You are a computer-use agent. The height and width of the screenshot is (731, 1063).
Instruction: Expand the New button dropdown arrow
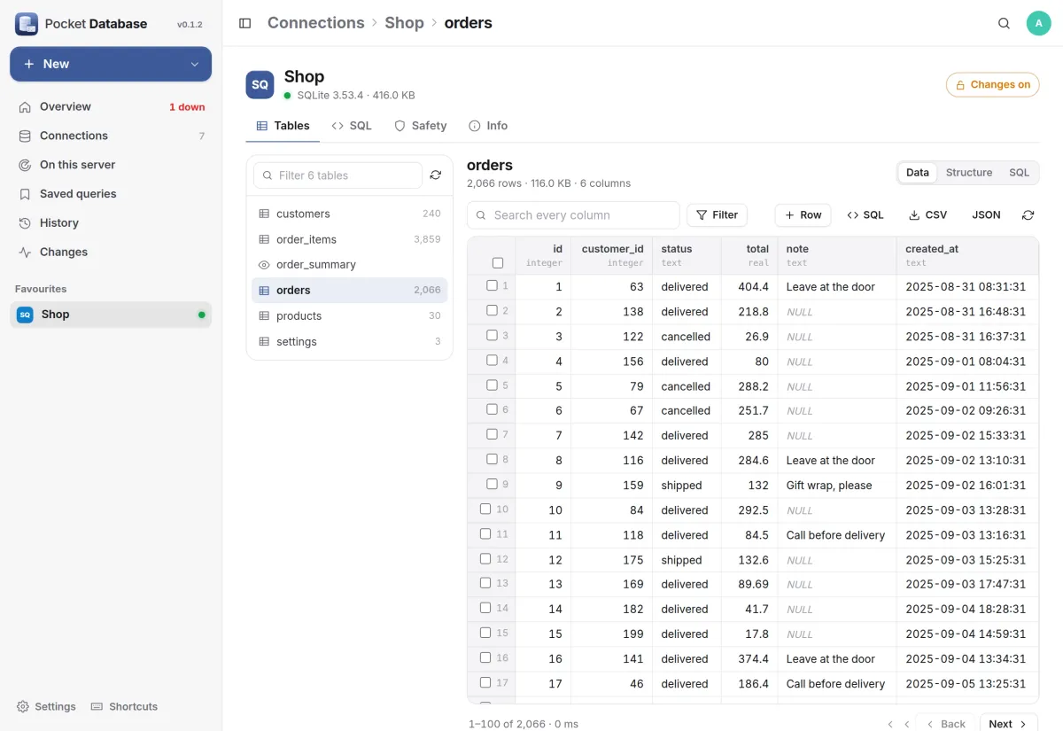[195, 64]
